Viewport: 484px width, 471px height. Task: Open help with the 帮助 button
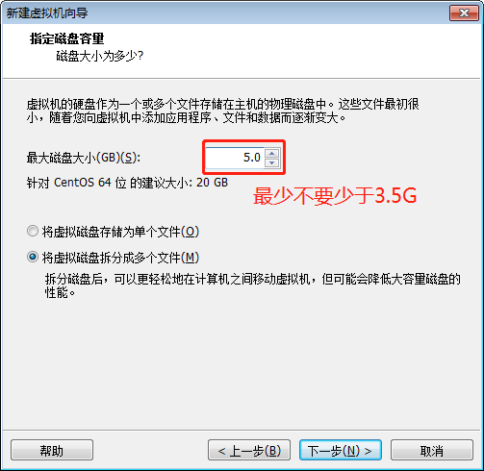(x=52, y=450)
